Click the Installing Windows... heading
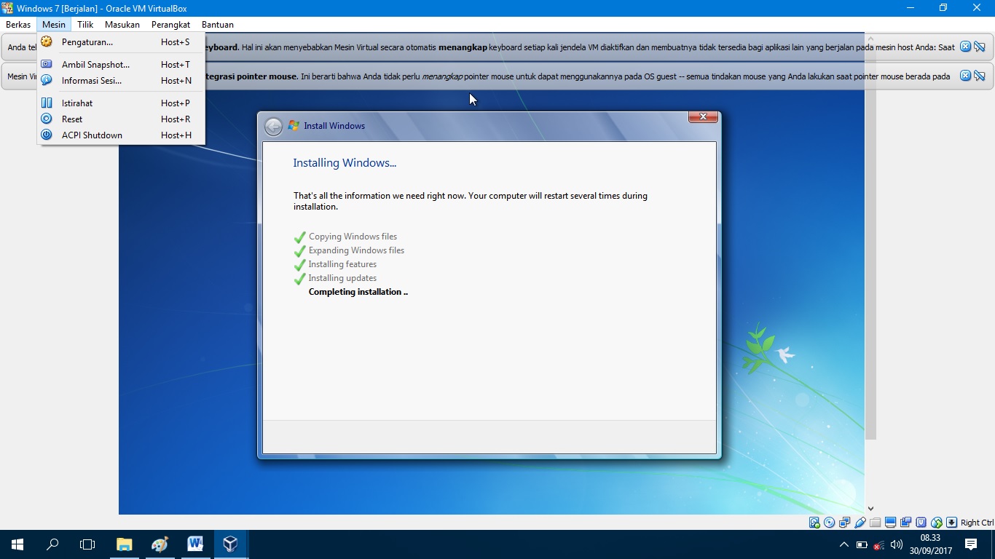The height and width of the screenshot is (559, 995). [345, 163]
